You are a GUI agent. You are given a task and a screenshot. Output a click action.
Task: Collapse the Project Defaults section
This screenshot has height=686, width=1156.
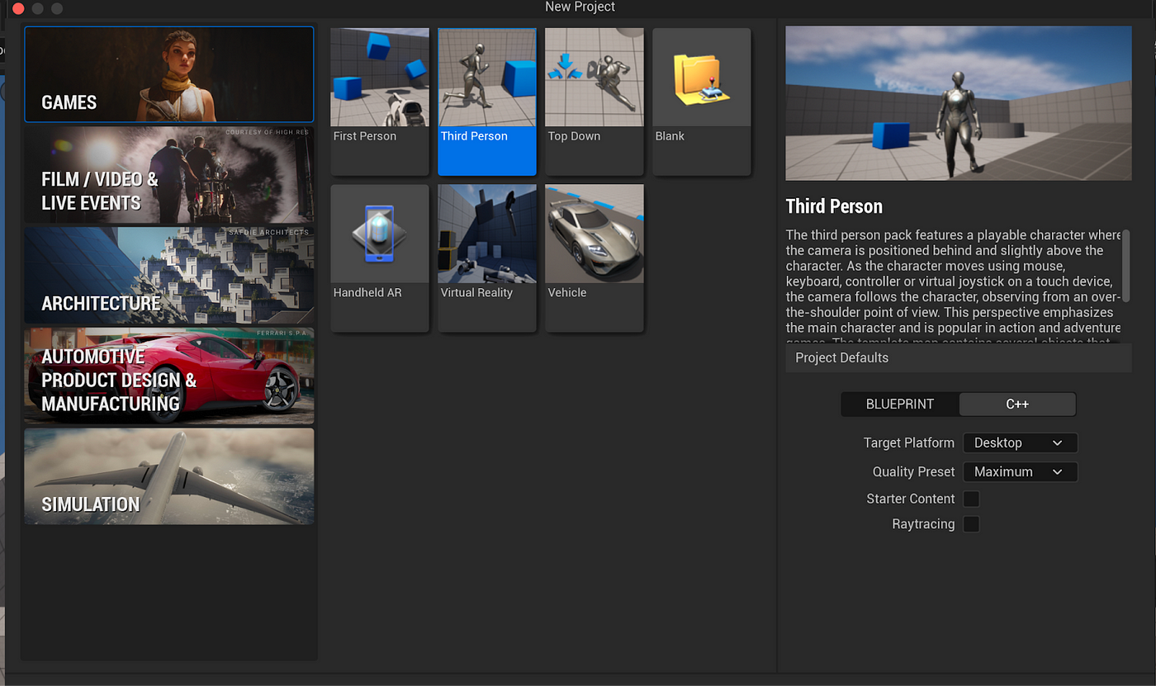pyautogui.click(x=959, y=357)
